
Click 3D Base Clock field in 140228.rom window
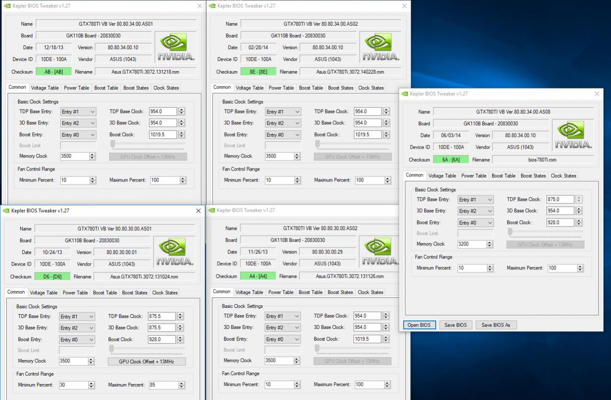point(368,123)
